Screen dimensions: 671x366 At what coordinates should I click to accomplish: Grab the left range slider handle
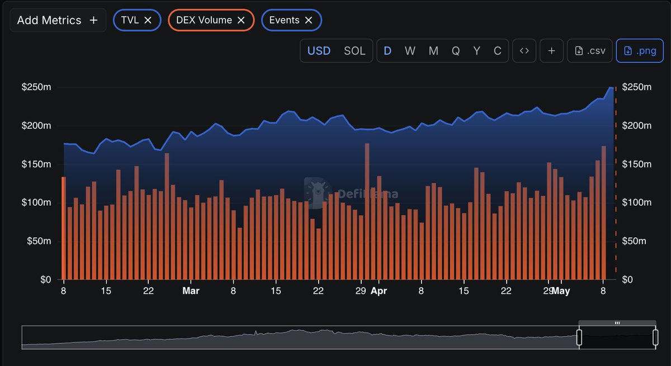coord(579,337)
